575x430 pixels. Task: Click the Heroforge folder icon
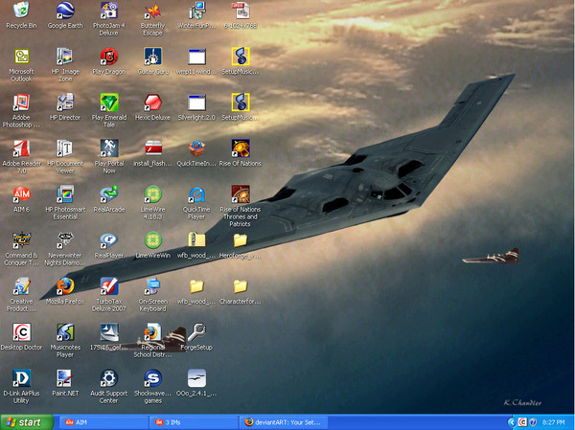[x=241, y=240]
